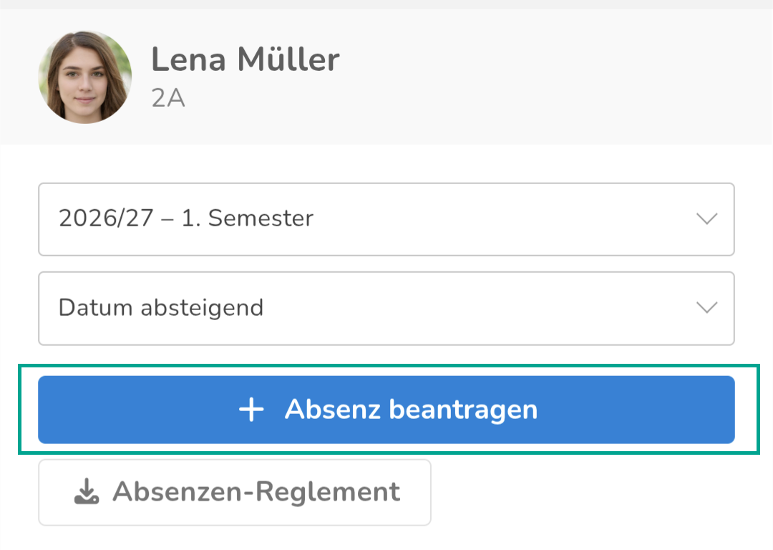Click the 'Absenz beantragen' label text
The height and width of the screenshot is (550, 773).
pos(411,410)
